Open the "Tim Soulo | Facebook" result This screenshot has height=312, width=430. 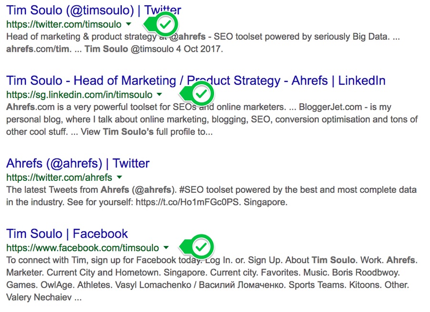67,234
